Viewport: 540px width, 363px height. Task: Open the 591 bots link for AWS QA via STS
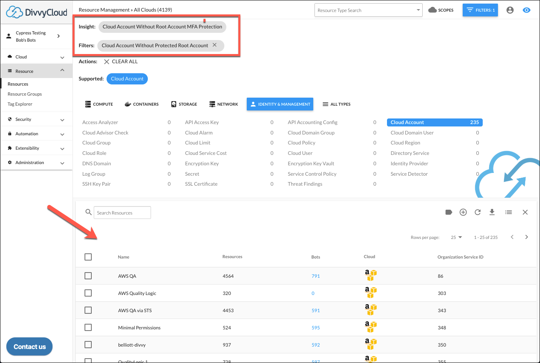click(x=316, y=311)
